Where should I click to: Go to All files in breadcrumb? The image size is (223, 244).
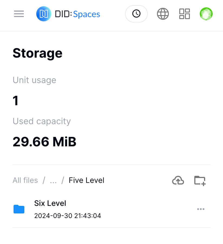(x=25, y=180)
